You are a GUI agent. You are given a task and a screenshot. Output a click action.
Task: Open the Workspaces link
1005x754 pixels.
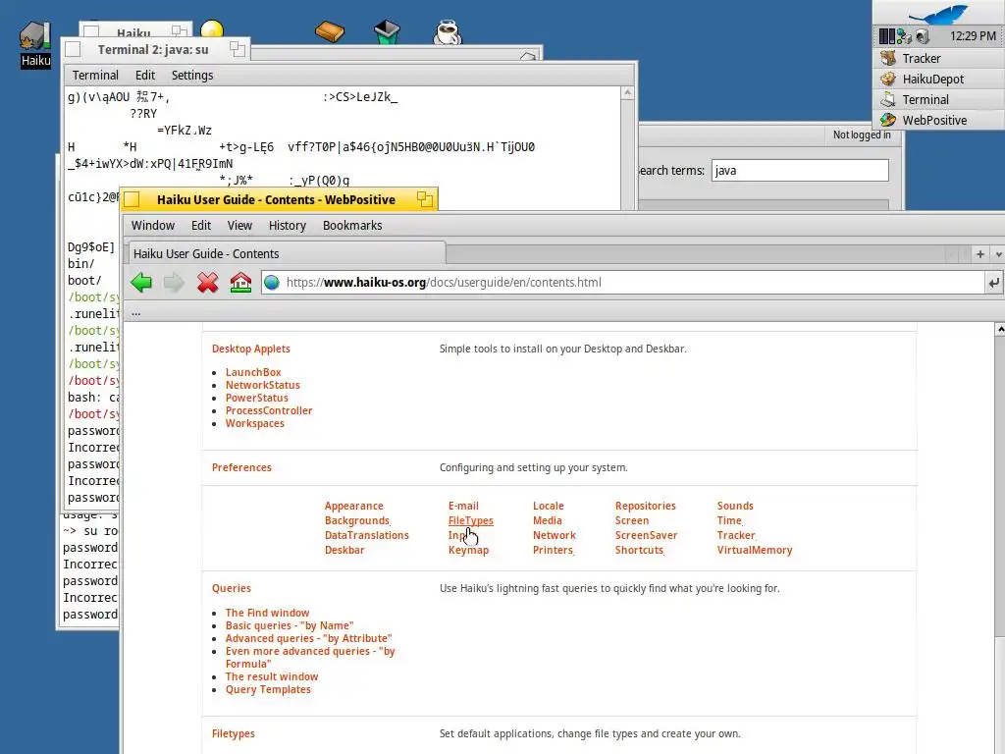[254, 423]
